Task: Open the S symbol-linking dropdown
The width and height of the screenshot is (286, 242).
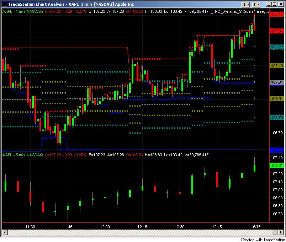Action: tap(246, 4)
